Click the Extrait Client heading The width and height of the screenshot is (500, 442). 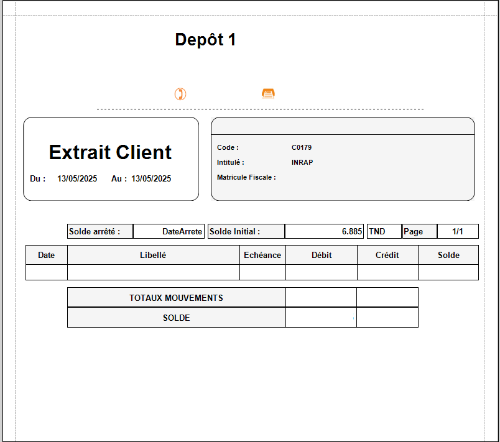click(x=110, y=152)
